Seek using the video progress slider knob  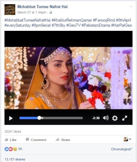click(39, 118)
